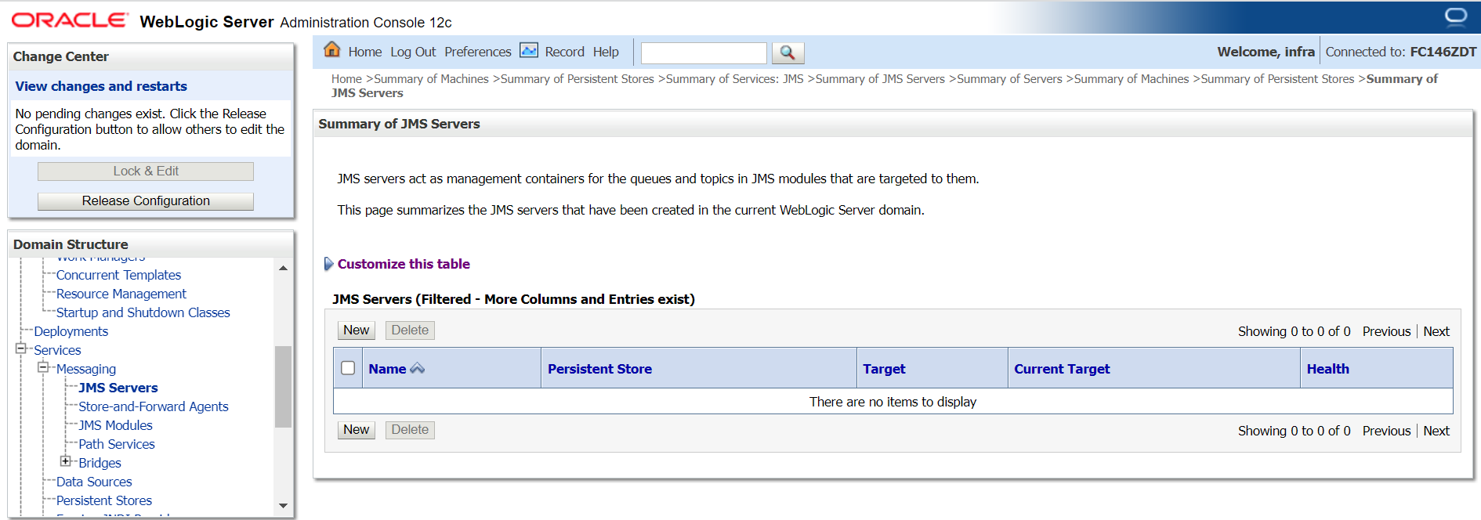Toggle the select-all checkbox in table header
Image resolution: width=1481 pixels, height=520 pixels.
point(348,368)
